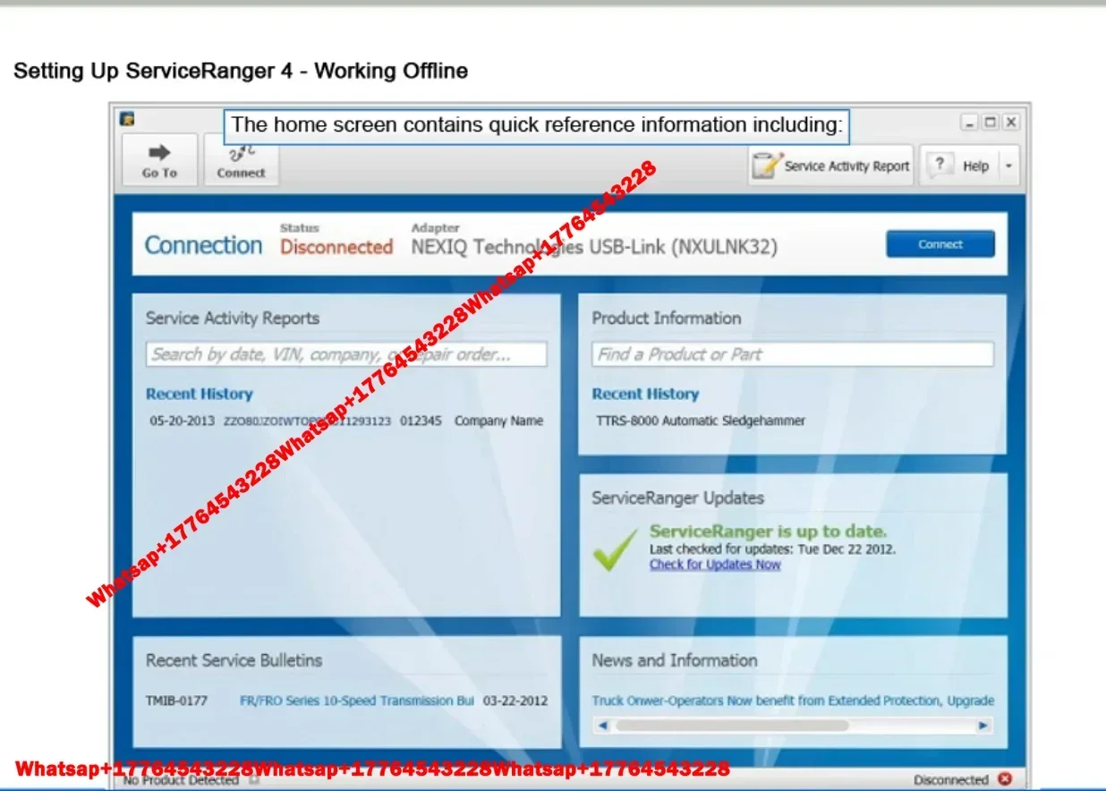The width and height of the screenshot is (1106, 791).
Task: Click the Disconnected status text in Connection panel
Action: [x=336, y=247]
